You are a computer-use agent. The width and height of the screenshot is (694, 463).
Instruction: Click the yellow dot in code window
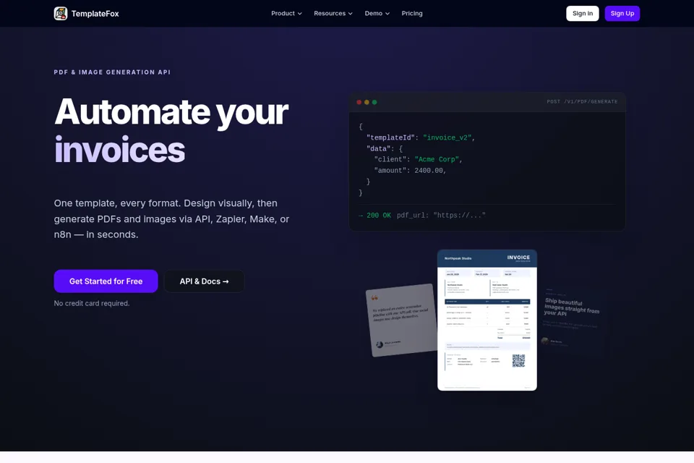pyautogui.click(x=367, y=102)
